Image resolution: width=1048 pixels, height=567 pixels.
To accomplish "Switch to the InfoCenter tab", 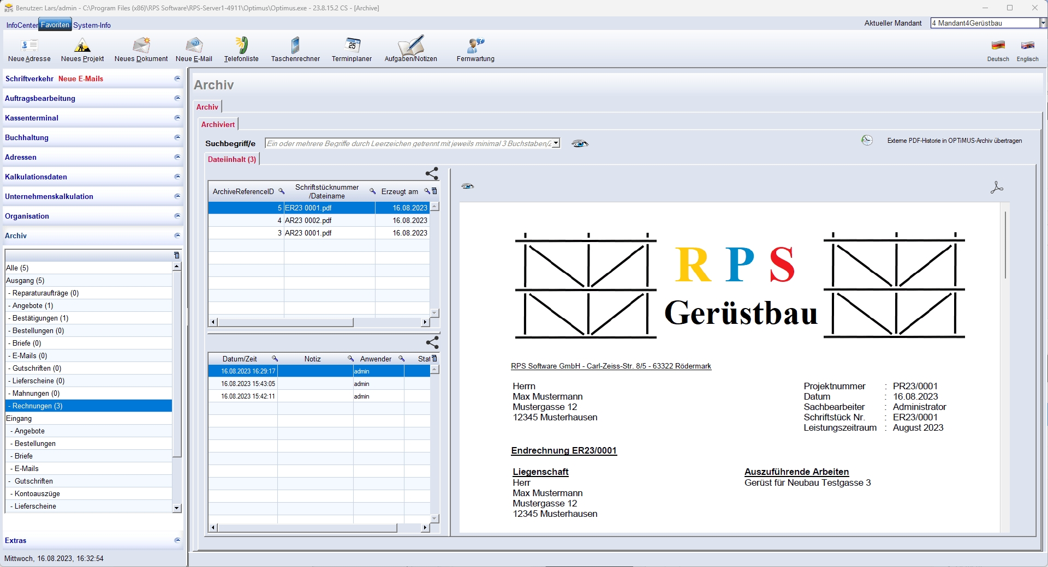I will click(22, 25).
